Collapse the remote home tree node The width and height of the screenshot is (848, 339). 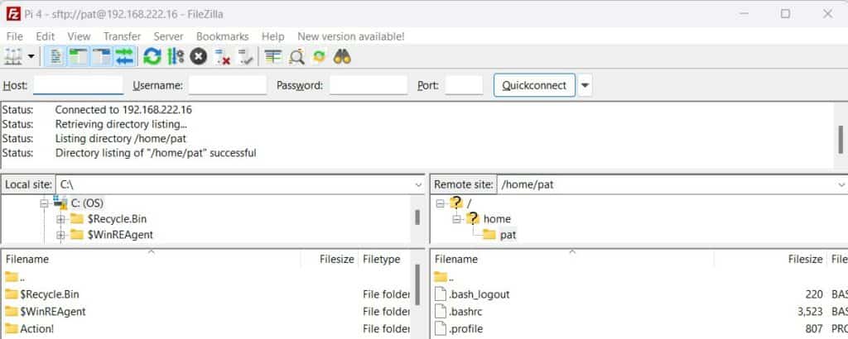pyautogui.click(x=456, y=219)
